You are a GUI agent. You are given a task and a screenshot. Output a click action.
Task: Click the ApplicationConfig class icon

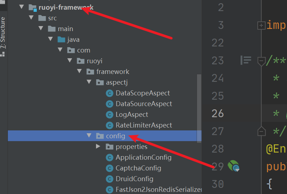click(x=110, y=158)
